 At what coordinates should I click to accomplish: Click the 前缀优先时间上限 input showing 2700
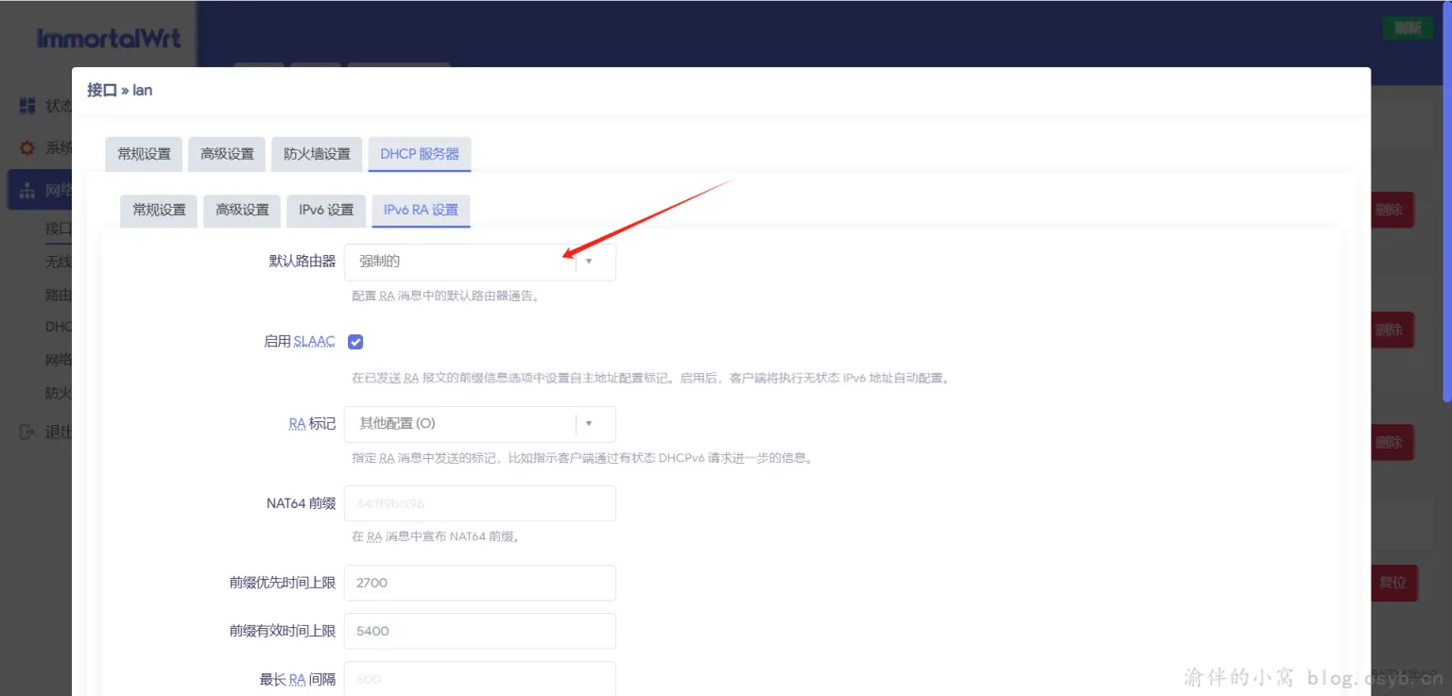click(x=479, y=583)
